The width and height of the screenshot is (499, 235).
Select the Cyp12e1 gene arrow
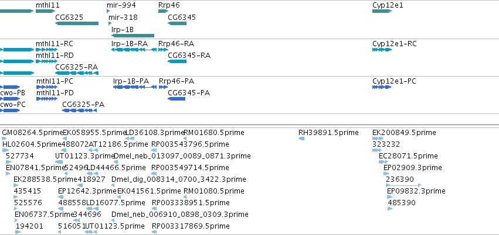tap(382, 11)
